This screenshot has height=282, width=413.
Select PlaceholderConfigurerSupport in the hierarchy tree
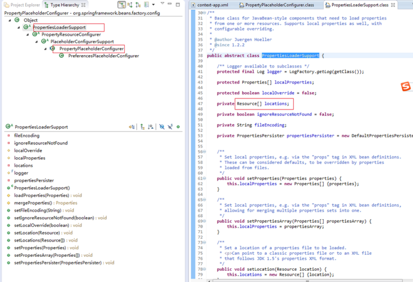[82, 42]
